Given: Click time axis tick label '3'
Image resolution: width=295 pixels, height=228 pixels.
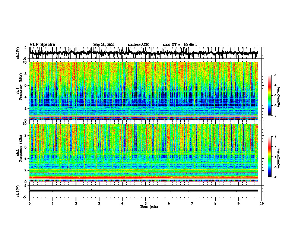Looking at the screenshot, I should [x=99, y=203].
